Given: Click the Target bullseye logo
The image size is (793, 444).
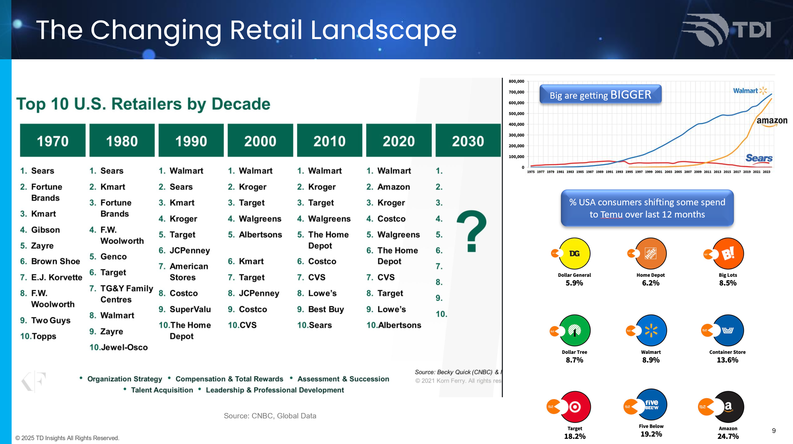Looking at the screenshot, I should point(575,407).
